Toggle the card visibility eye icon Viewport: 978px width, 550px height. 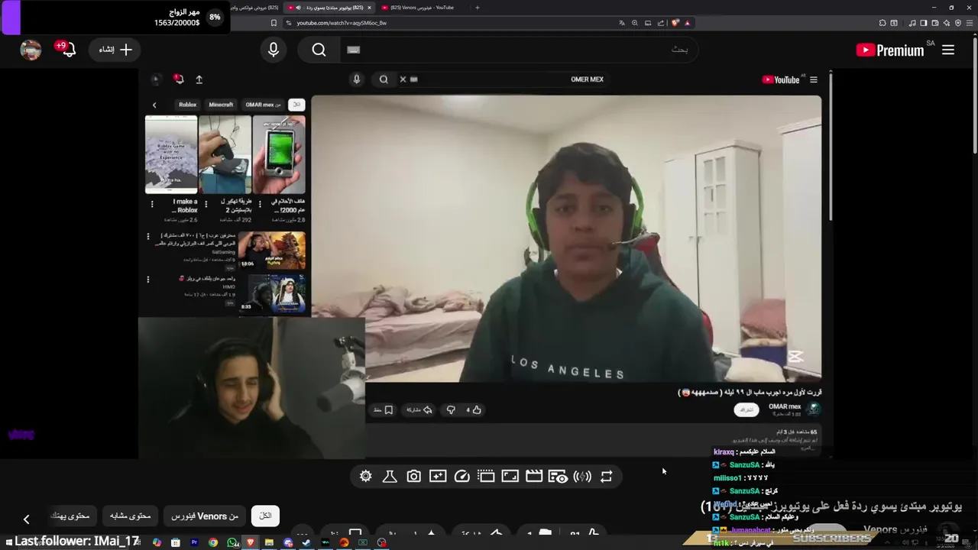pyautogui.click(x=558, y=476)
